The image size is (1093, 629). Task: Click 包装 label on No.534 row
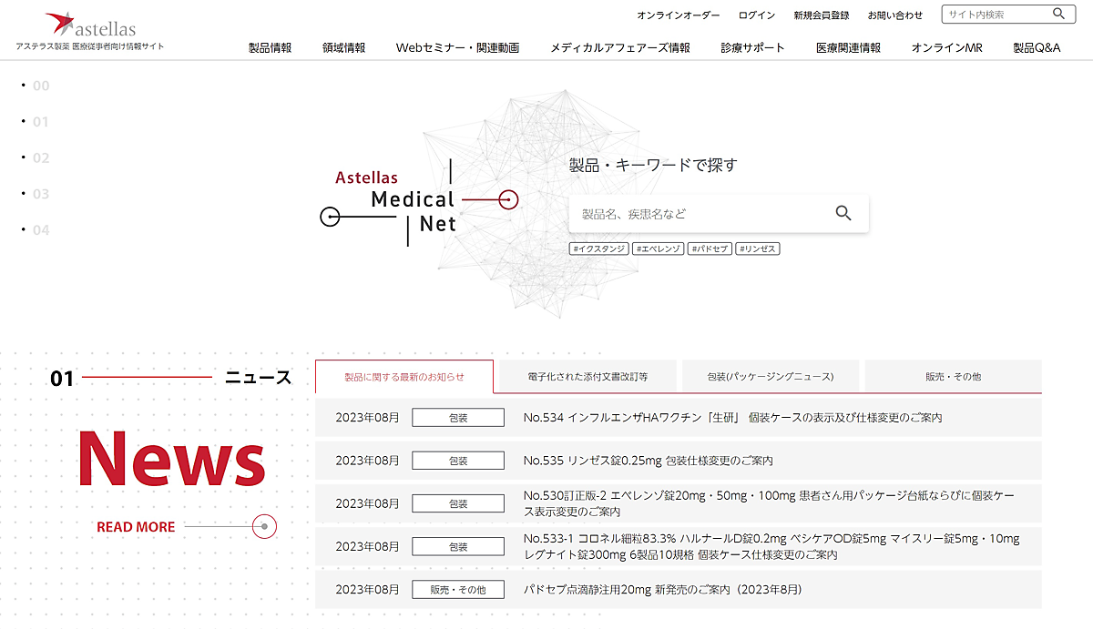click(x=458, y=418)
